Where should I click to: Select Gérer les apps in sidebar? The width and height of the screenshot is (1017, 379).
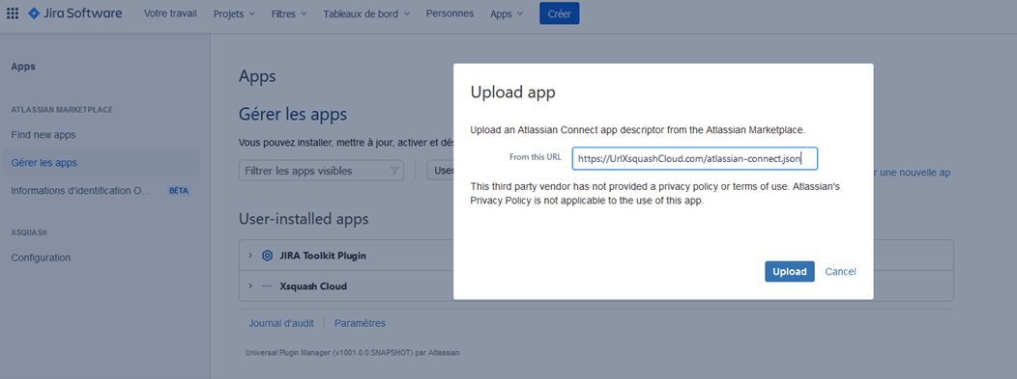tap(101, 163)
